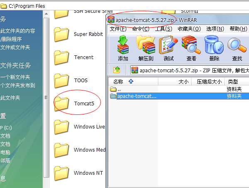Open the 文件(F) menu
The width and height of the screenshot is (249, 188).
118,29
